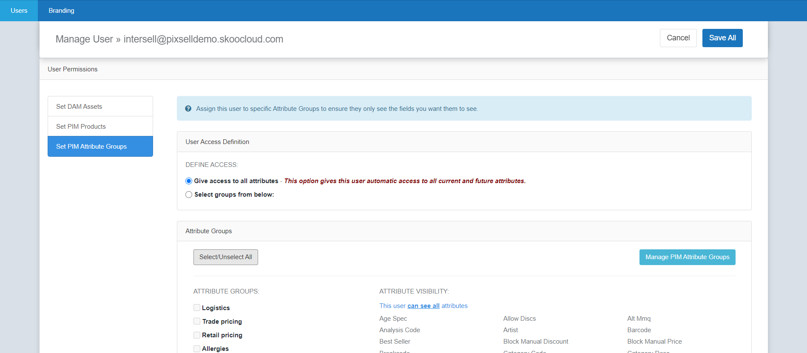Click the User Permissions heading
Viewport: 807px width, 353px height.
pos(73,69)
